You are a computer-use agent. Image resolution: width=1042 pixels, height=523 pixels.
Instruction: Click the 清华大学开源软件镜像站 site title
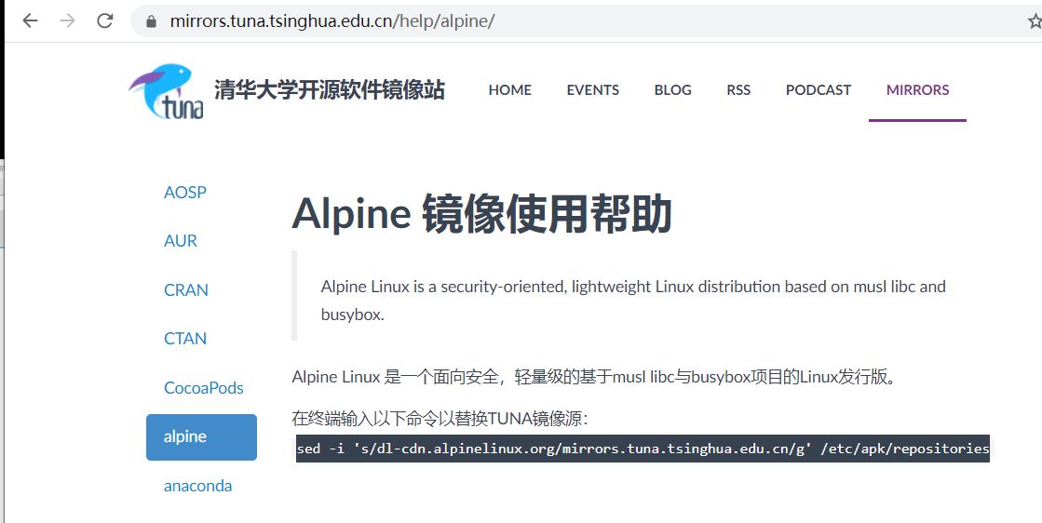329,89
